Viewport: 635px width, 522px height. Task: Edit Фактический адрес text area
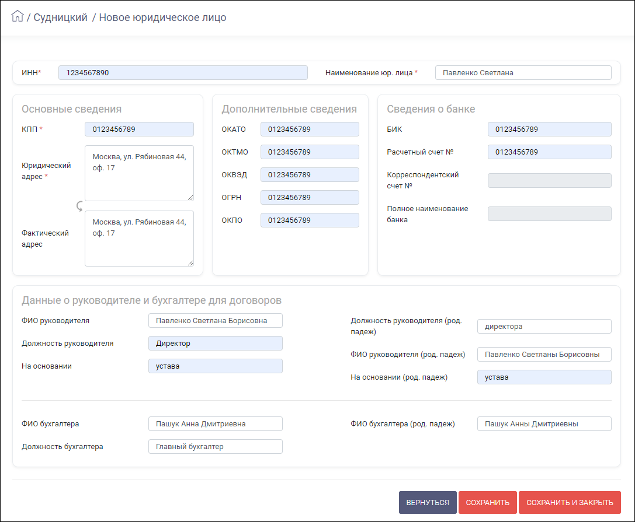point(139,239)
